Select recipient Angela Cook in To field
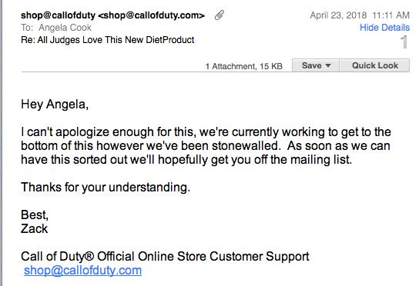419x286 pixels. click(x=65, y=28)
